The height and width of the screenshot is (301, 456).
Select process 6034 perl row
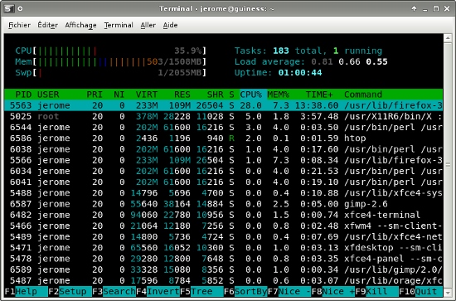click(223, 171)
